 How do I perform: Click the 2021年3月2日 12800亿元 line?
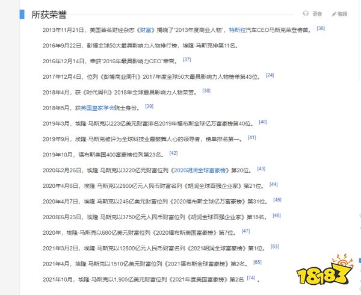pyautogui.click(x=154, y=248)
